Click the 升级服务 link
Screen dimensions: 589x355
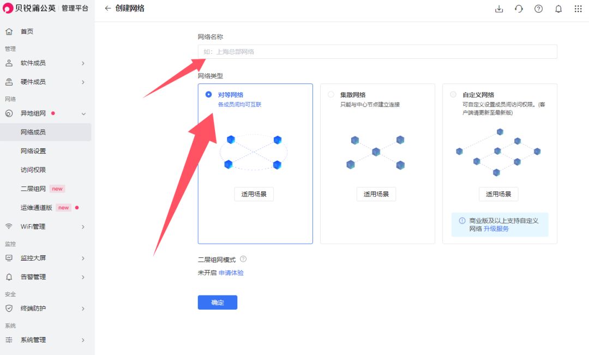(496, 229)
